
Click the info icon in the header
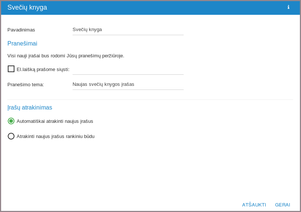pos(288,7)
